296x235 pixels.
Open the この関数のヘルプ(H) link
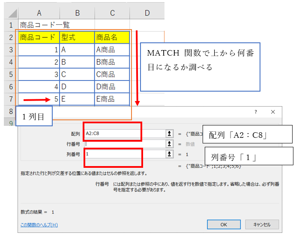click(x=39, y=225)
